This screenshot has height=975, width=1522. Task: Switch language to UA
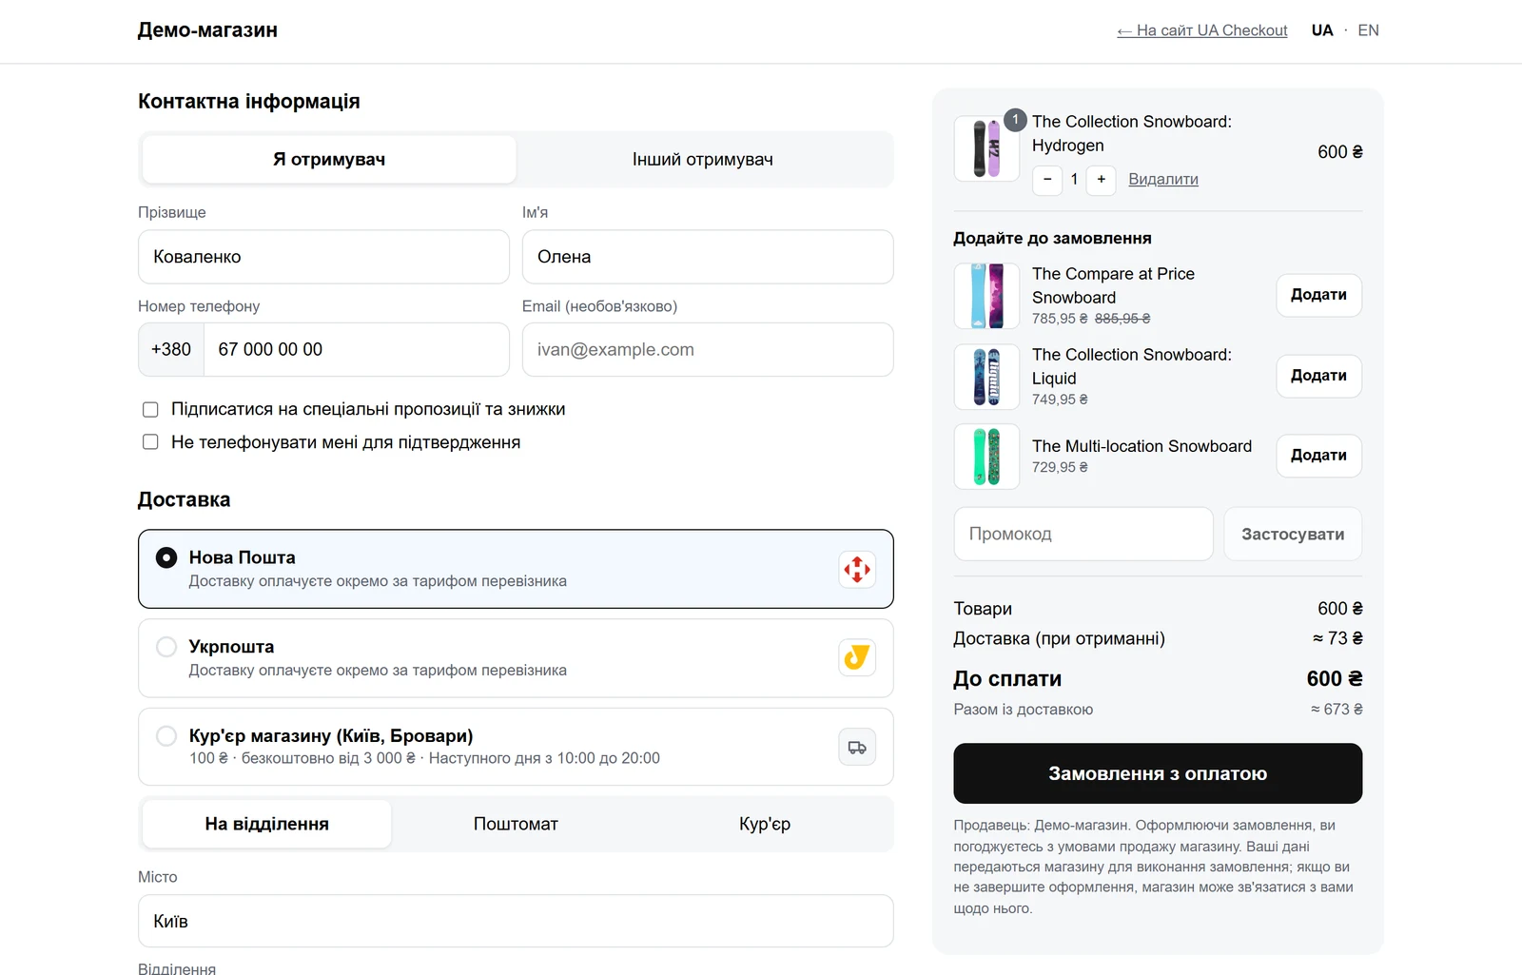tap(1322, 30)
